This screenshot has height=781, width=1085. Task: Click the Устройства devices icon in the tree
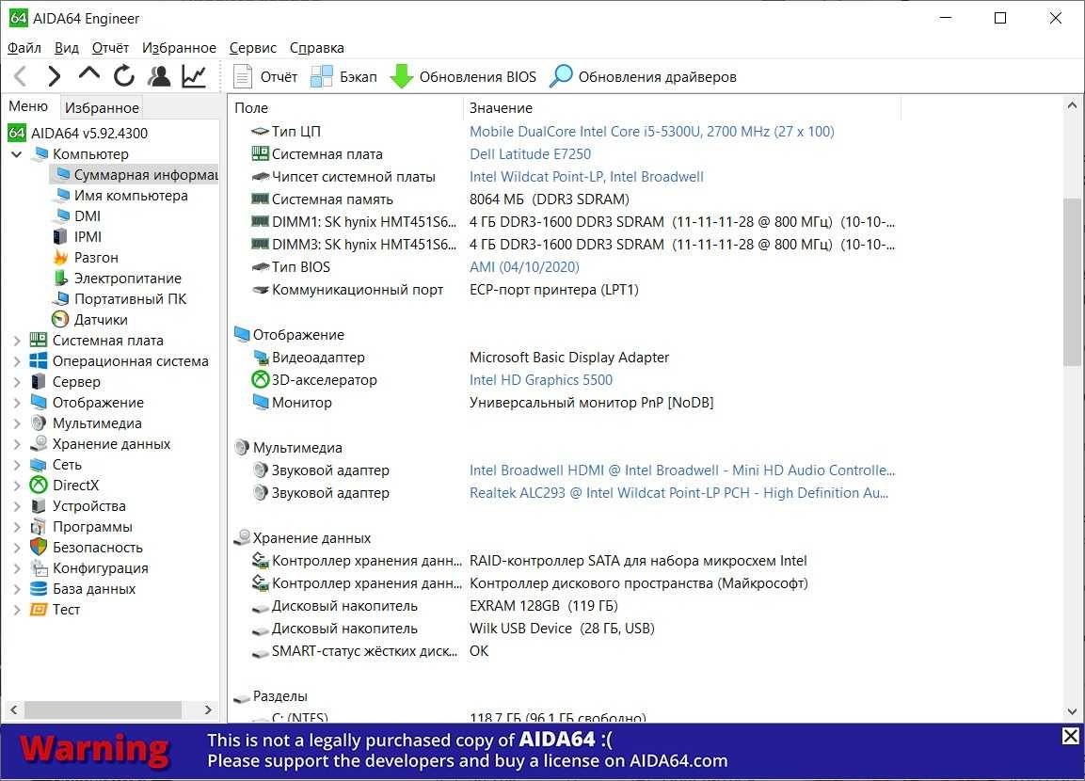pyautogui.click(x=39, y=506)
